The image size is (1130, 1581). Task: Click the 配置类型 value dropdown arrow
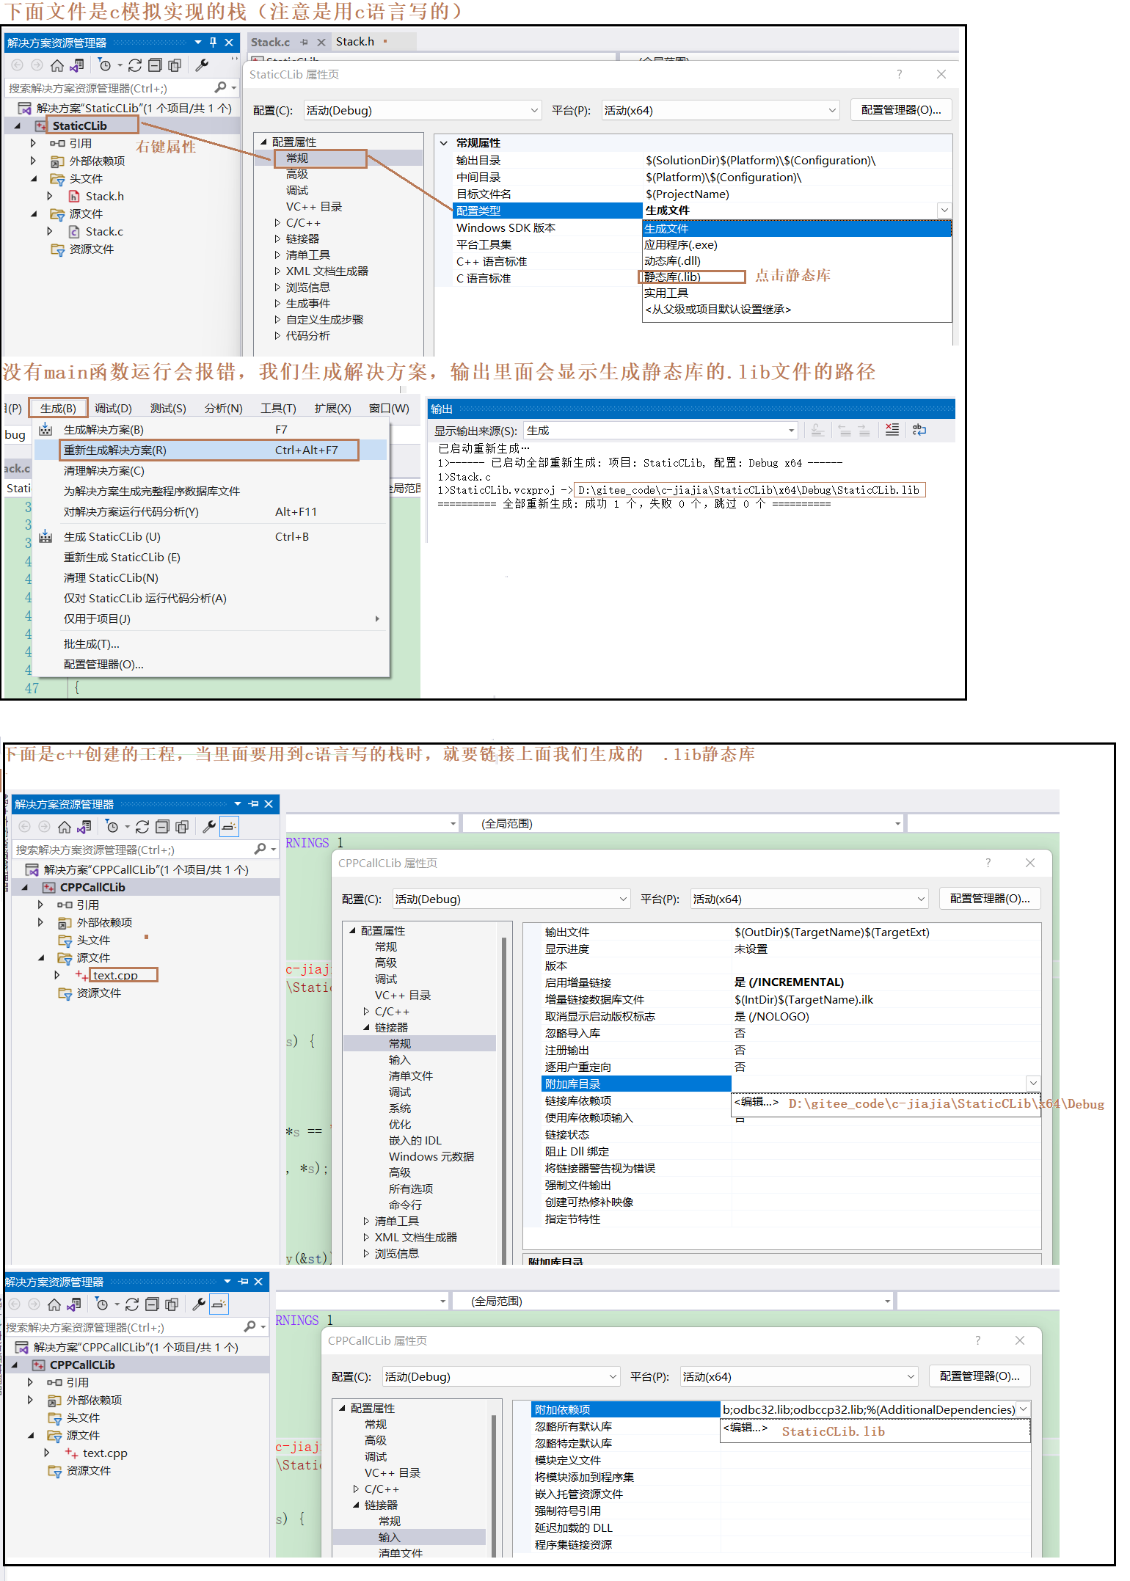tap(944, 211)
